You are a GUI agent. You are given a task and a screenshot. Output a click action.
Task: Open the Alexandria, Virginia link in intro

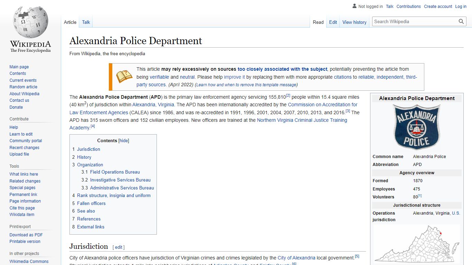(153, 105)
